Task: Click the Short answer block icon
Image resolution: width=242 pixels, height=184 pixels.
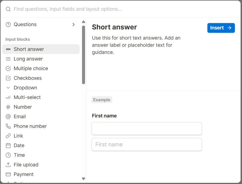Action: tap(8, 49)
